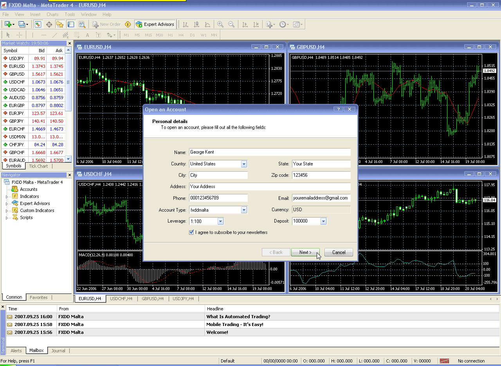This screenshot has height=366, width=501.
Task: Switch to the Alerts tab in Terminal
Action: tap(16, 351)
